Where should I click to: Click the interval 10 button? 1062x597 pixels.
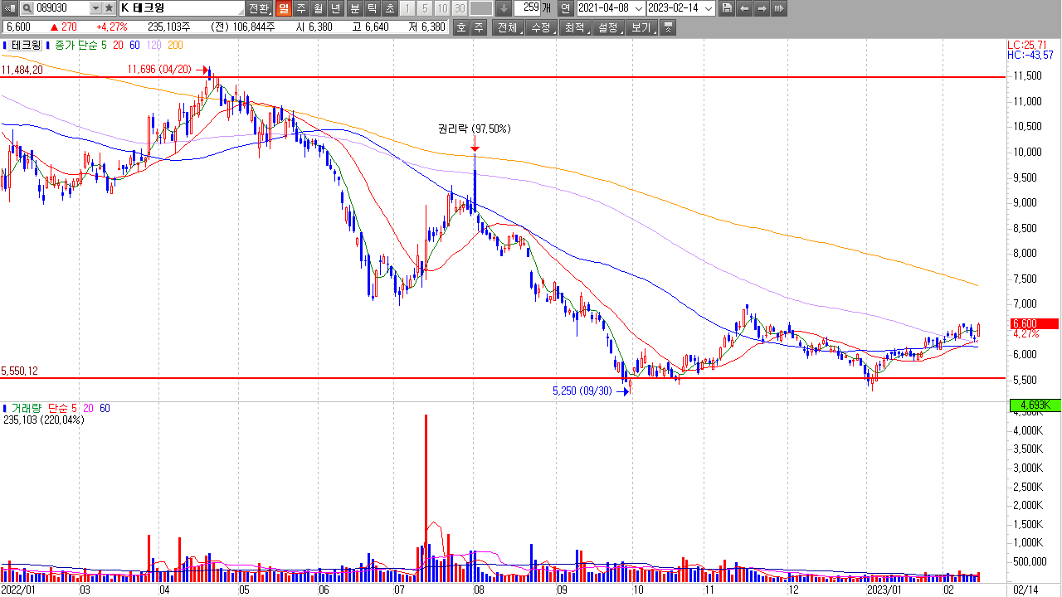pyautogui.click(x=441, y=8)
